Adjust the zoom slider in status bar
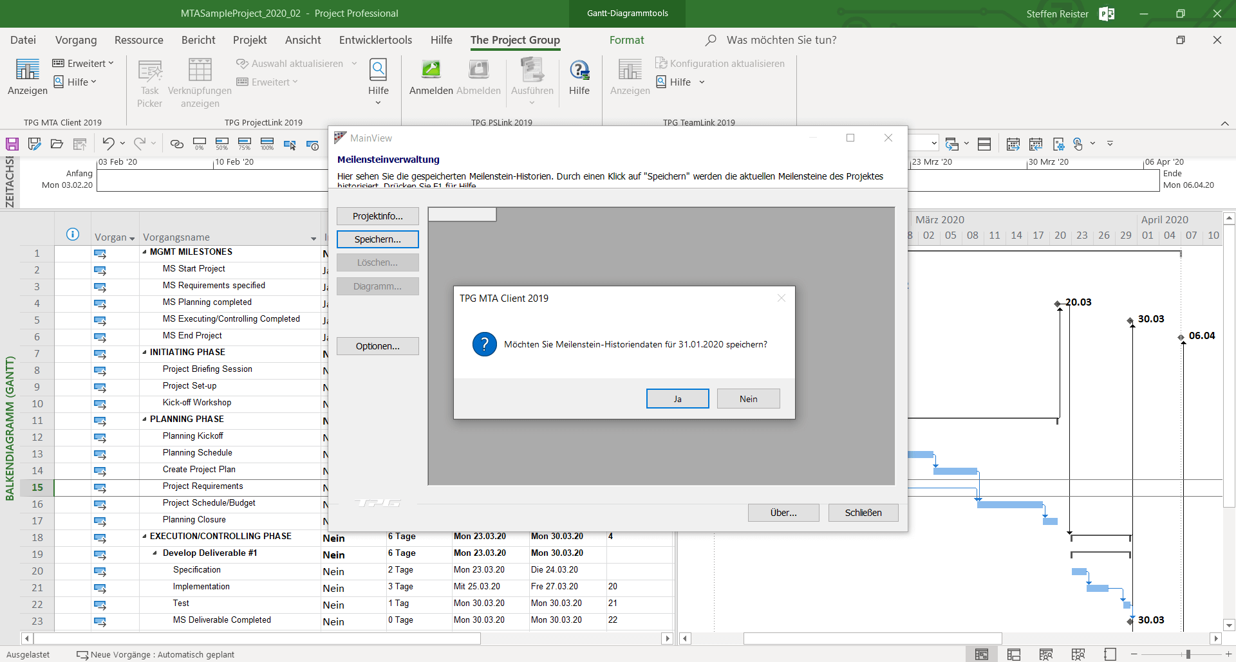Viewport: 1236px width, 662px height. 1188,654
